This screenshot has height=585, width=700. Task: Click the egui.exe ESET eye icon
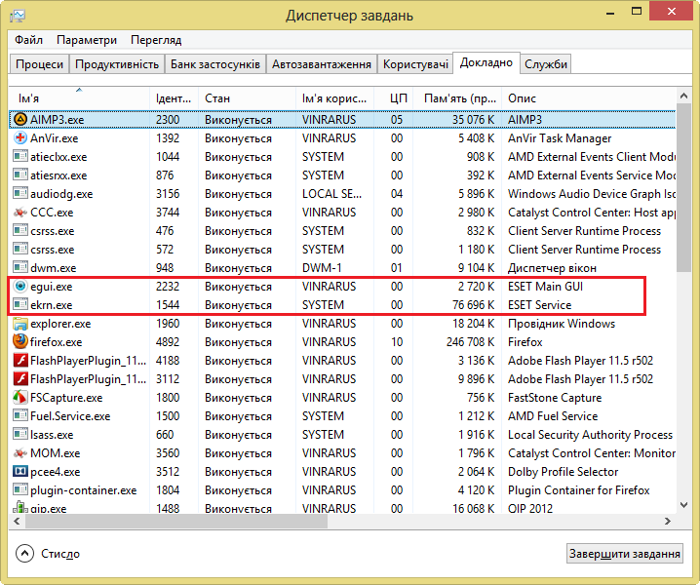[20, 286]
